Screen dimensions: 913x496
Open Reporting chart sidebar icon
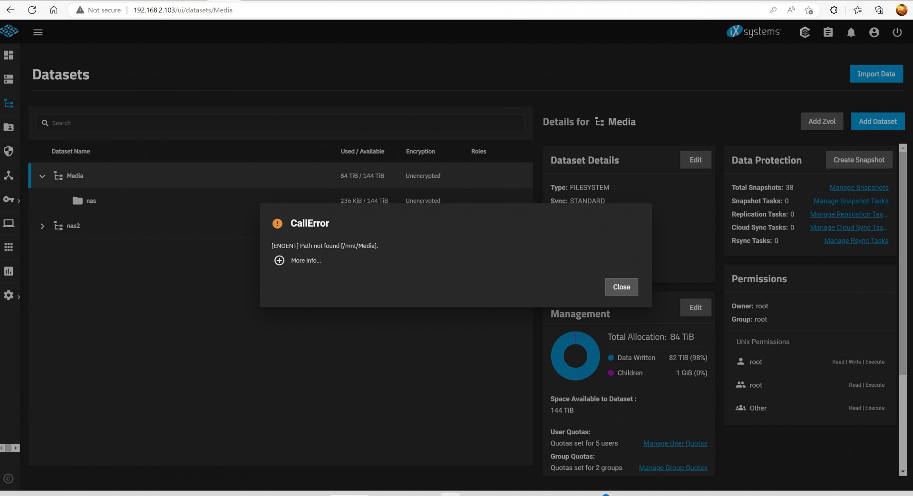click(x=9, y=271)
